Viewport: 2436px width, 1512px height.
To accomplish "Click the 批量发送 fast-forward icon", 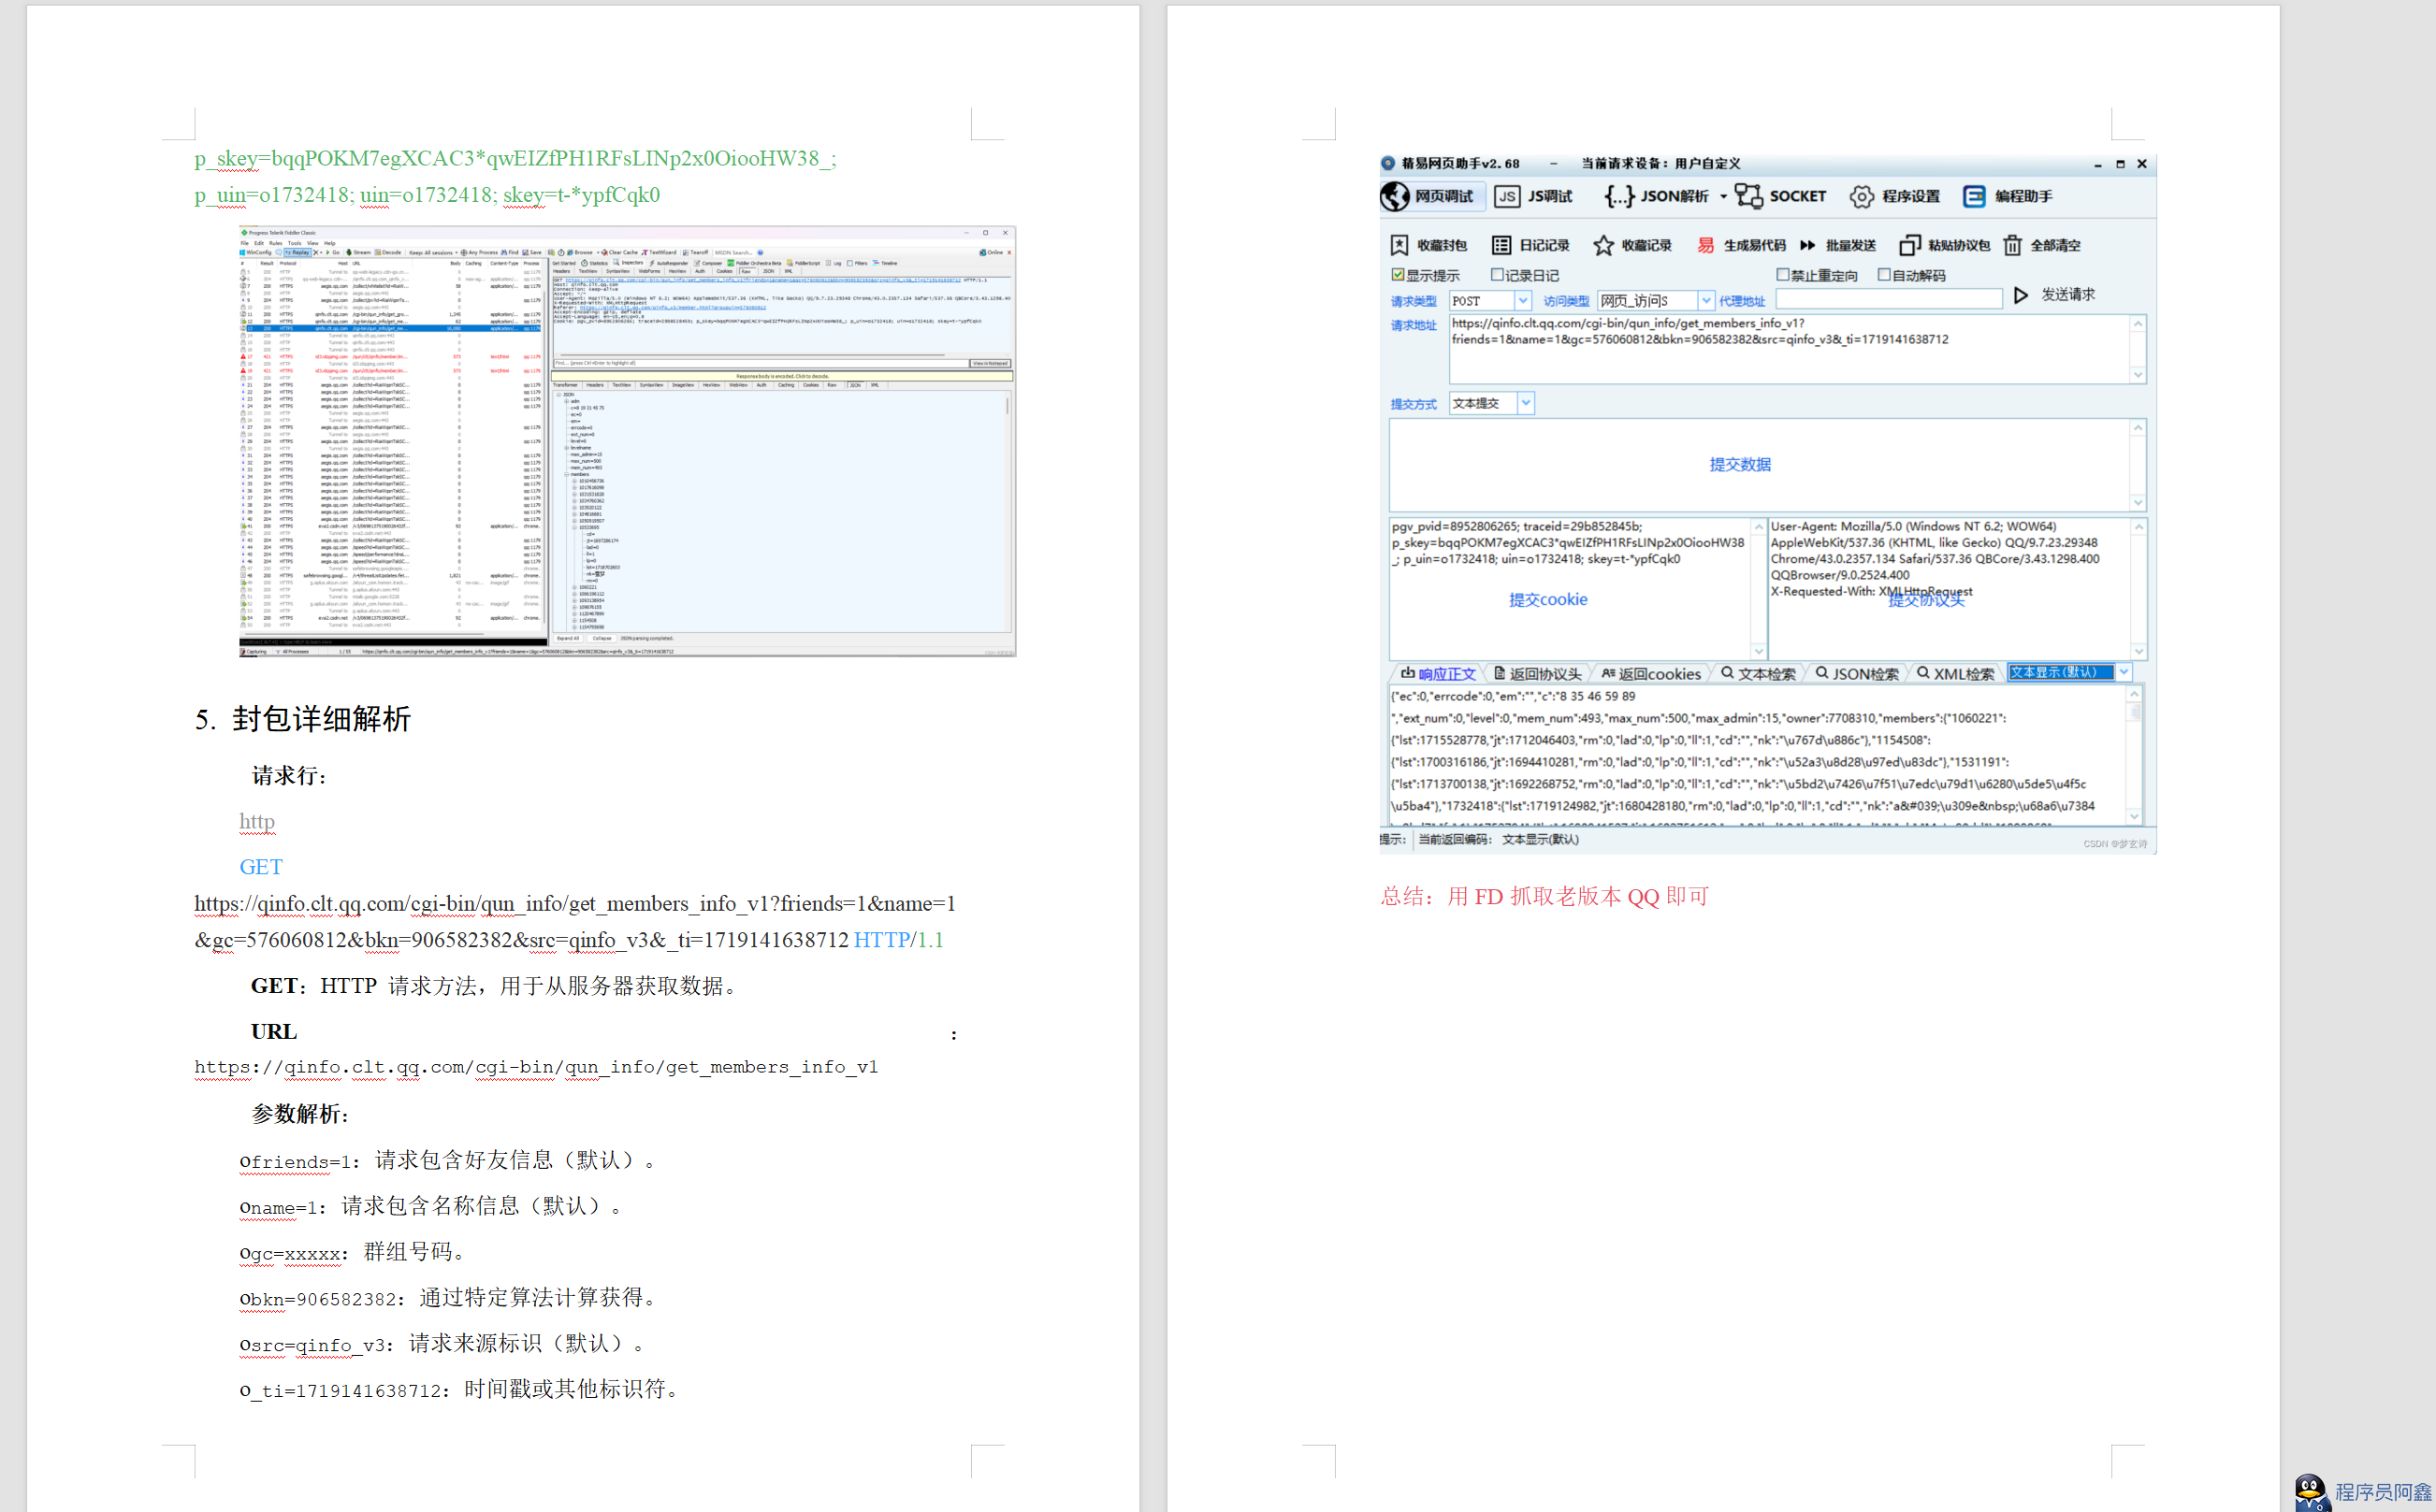I will click(1807, 245).
